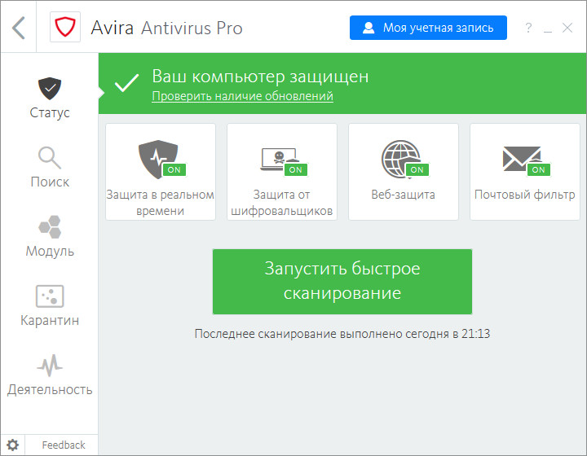The height and width of the screenshot is (456, 587).
Task: Toggle ransomware protection ON badge
Action: (x=295, y=169)
